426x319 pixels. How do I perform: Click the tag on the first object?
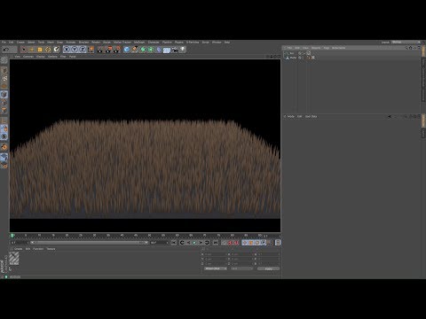coord(309,53)
